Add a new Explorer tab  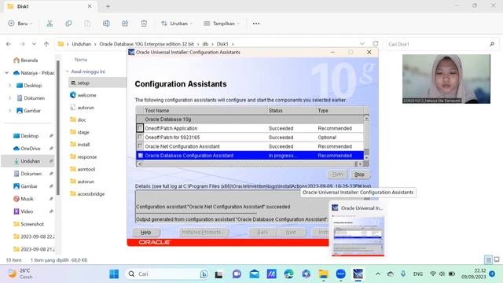(x=108, y=6)
